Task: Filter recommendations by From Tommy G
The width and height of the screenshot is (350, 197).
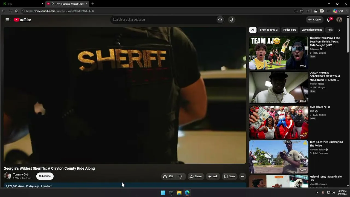Action: click(x=269, y=30)
